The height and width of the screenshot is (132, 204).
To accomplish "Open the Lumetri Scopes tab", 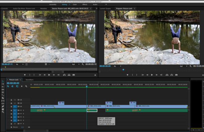I will point(105,8).
